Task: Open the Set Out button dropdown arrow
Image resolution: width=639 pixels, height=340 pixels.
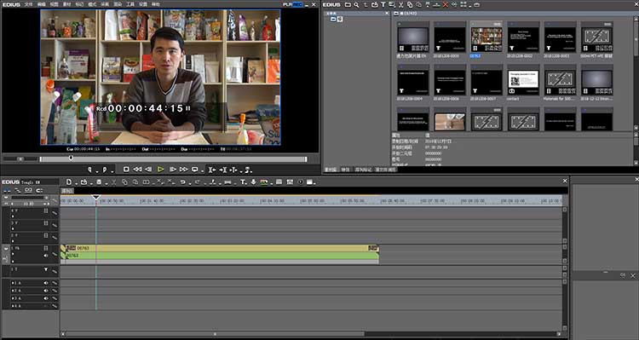Action: point(112,171)
